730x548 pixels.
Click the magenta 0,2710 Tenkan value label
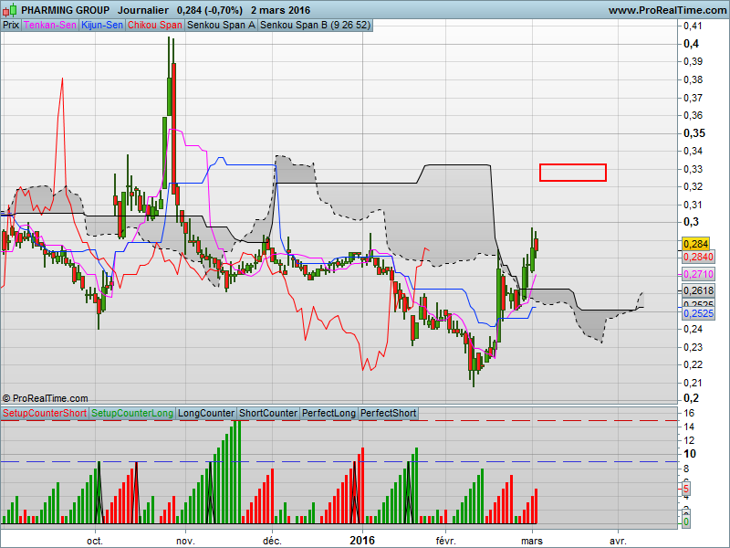tap(697, 274)
